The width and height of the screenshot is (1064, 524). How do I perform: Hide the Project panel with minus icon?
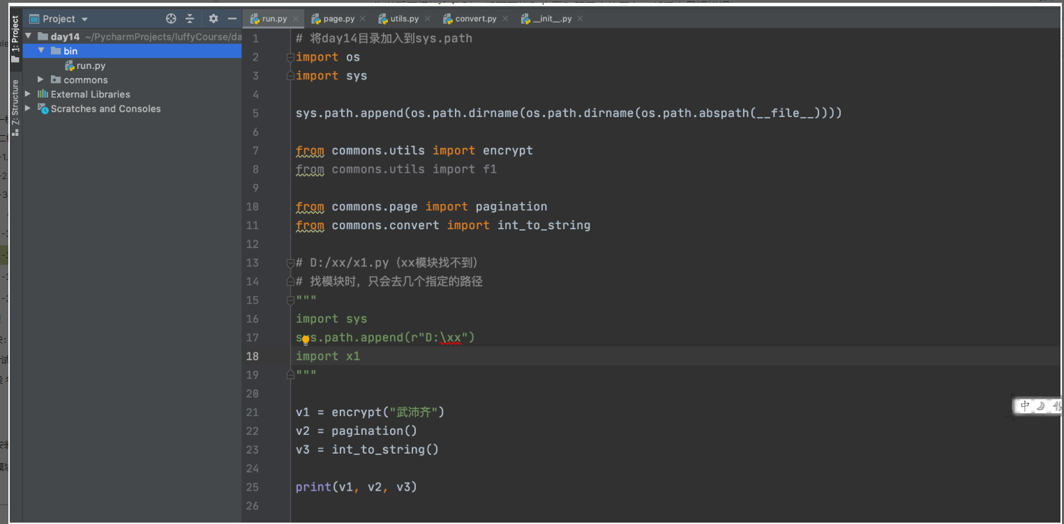pyautogui.click(x=232, y=19)
